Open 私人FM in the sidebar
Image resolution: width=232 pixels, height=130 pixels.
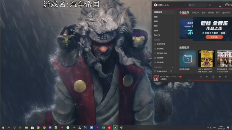[x=157, y=35]
